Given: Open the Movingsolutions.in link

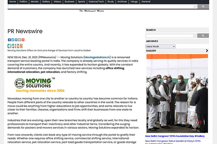Looking at the screenshot, I should click(x=98, y=58).
